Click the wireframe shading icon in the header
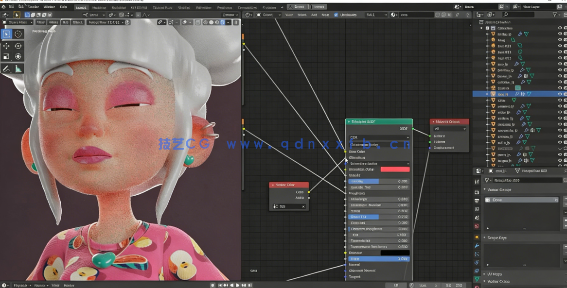Viewport: 567px width, 288px height. tap(205, 23)
